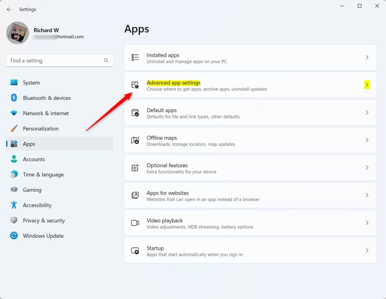Viewport: 386px width, 299px height.
Task: Open the Advanced app settings chevron arrow
Action: tap(367, 85)
